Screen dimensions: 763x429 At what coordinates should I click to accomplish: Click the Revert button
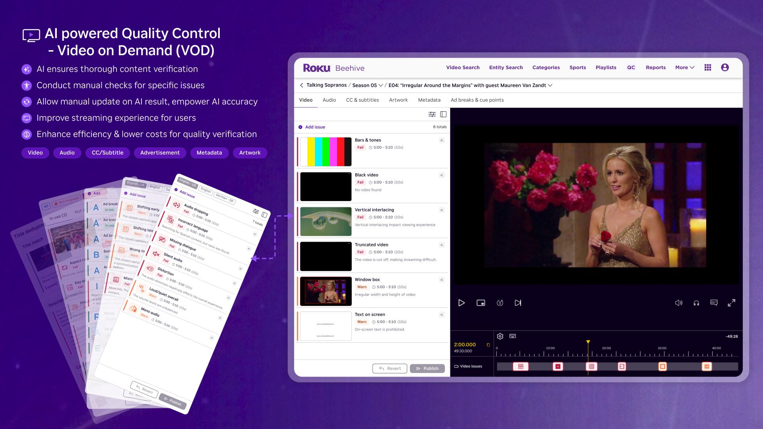point(390,368)
